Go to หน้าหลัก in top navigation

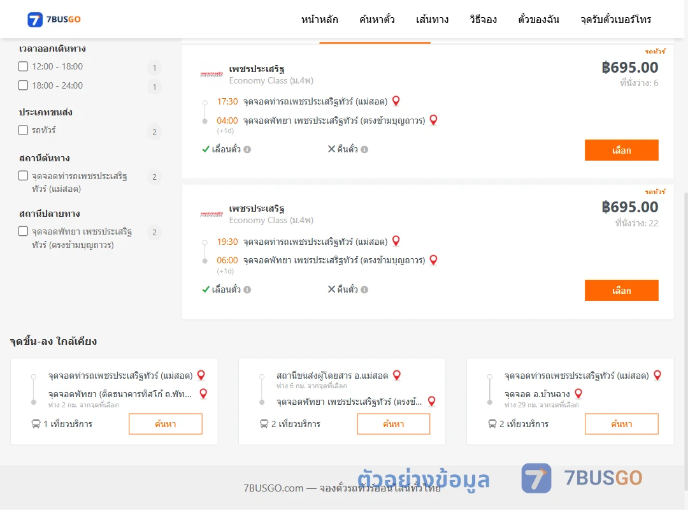[319, 19]
